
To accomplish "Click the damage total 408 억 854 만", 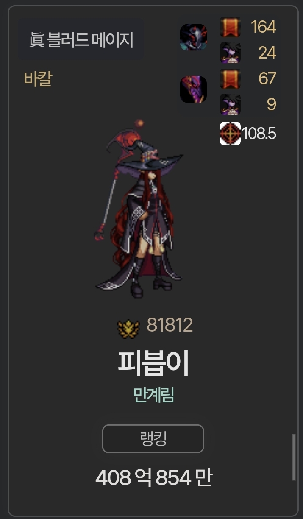I will 153,478.
